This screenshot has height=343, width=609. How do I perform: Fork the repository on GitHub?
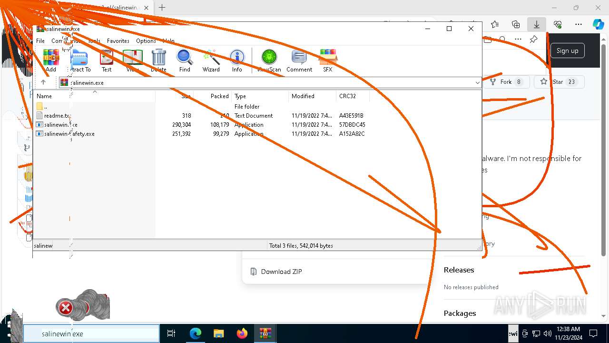506,82
